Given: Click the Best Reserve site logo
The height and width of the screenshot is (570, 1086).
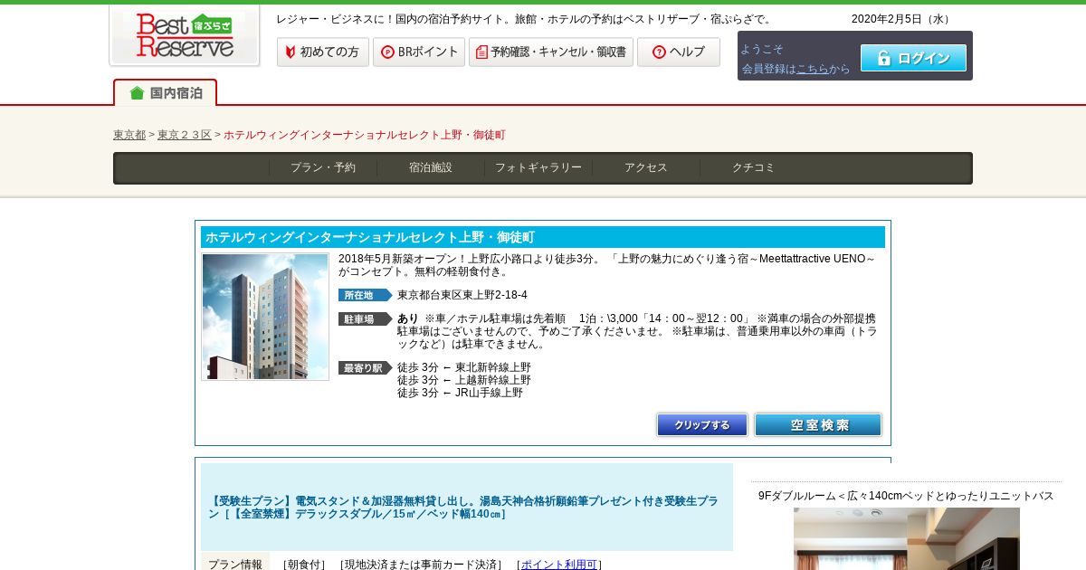Looking at the screenshot, I should coord(185,36).
